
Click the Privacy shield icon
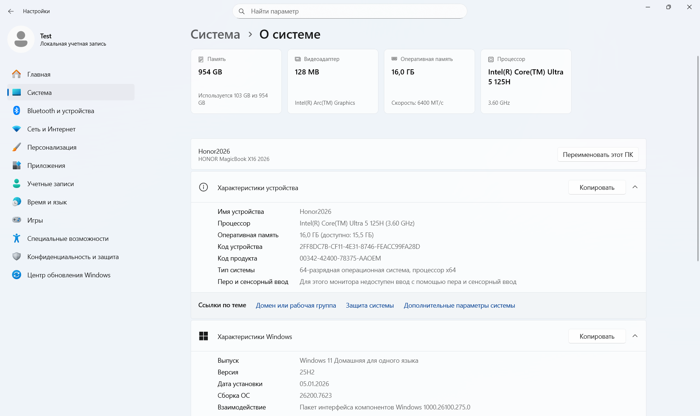pos(17,257)
